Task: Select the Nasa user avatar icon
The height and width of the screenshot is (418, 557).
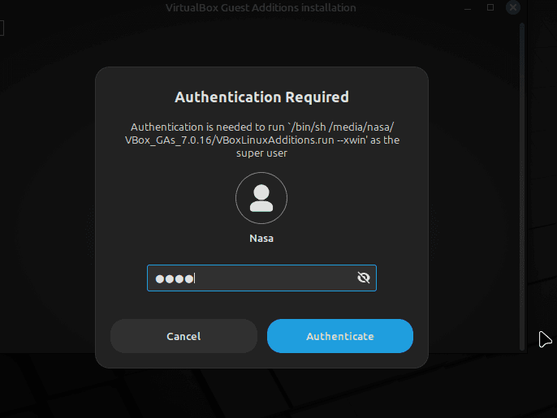Action: [261, 198]
